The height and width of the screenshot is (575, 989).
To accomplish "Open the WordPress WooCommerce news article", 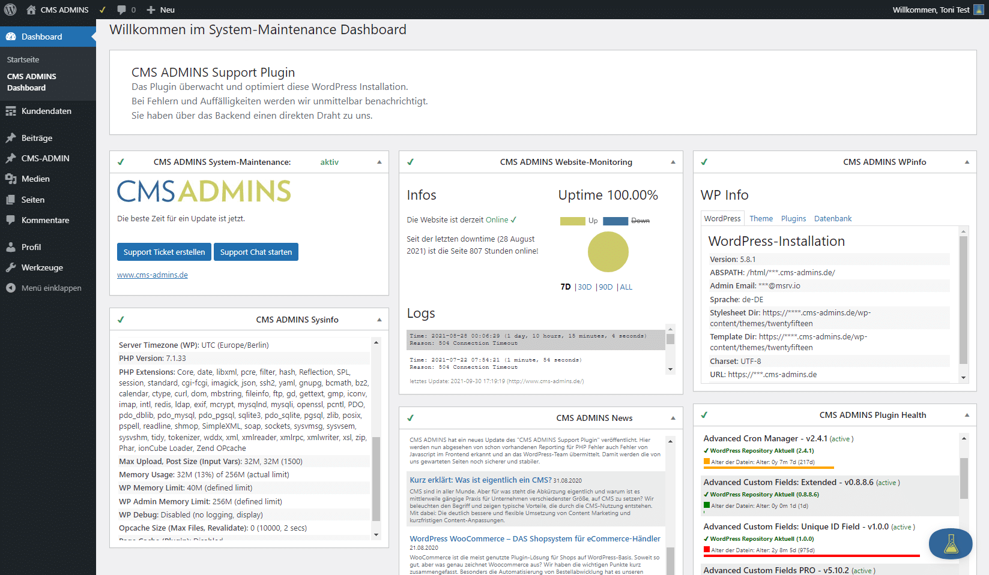I will 535,538.
